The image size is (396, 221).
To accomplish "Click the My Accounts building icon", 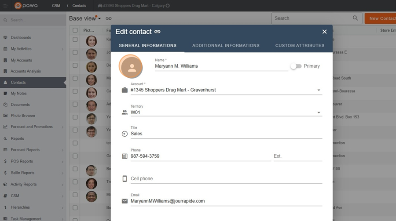I will click(x=5, y=60).
